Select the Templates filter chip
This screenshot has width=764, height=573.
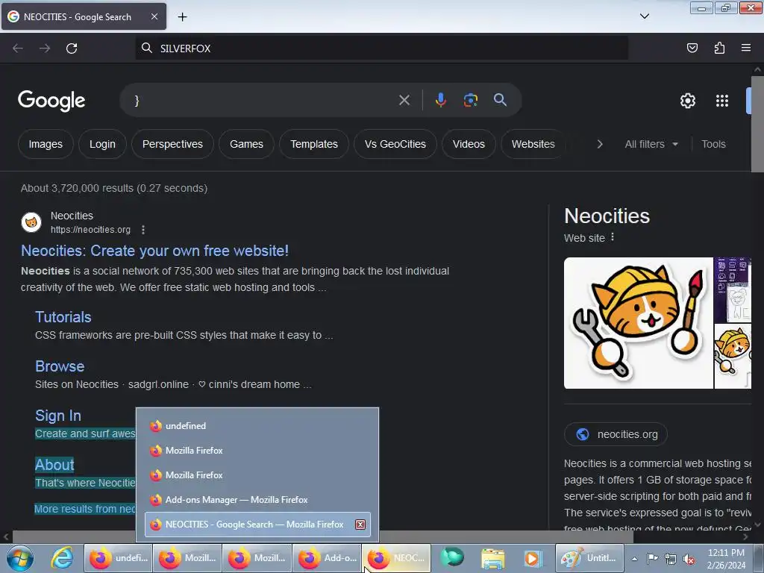tap(314, 144)
